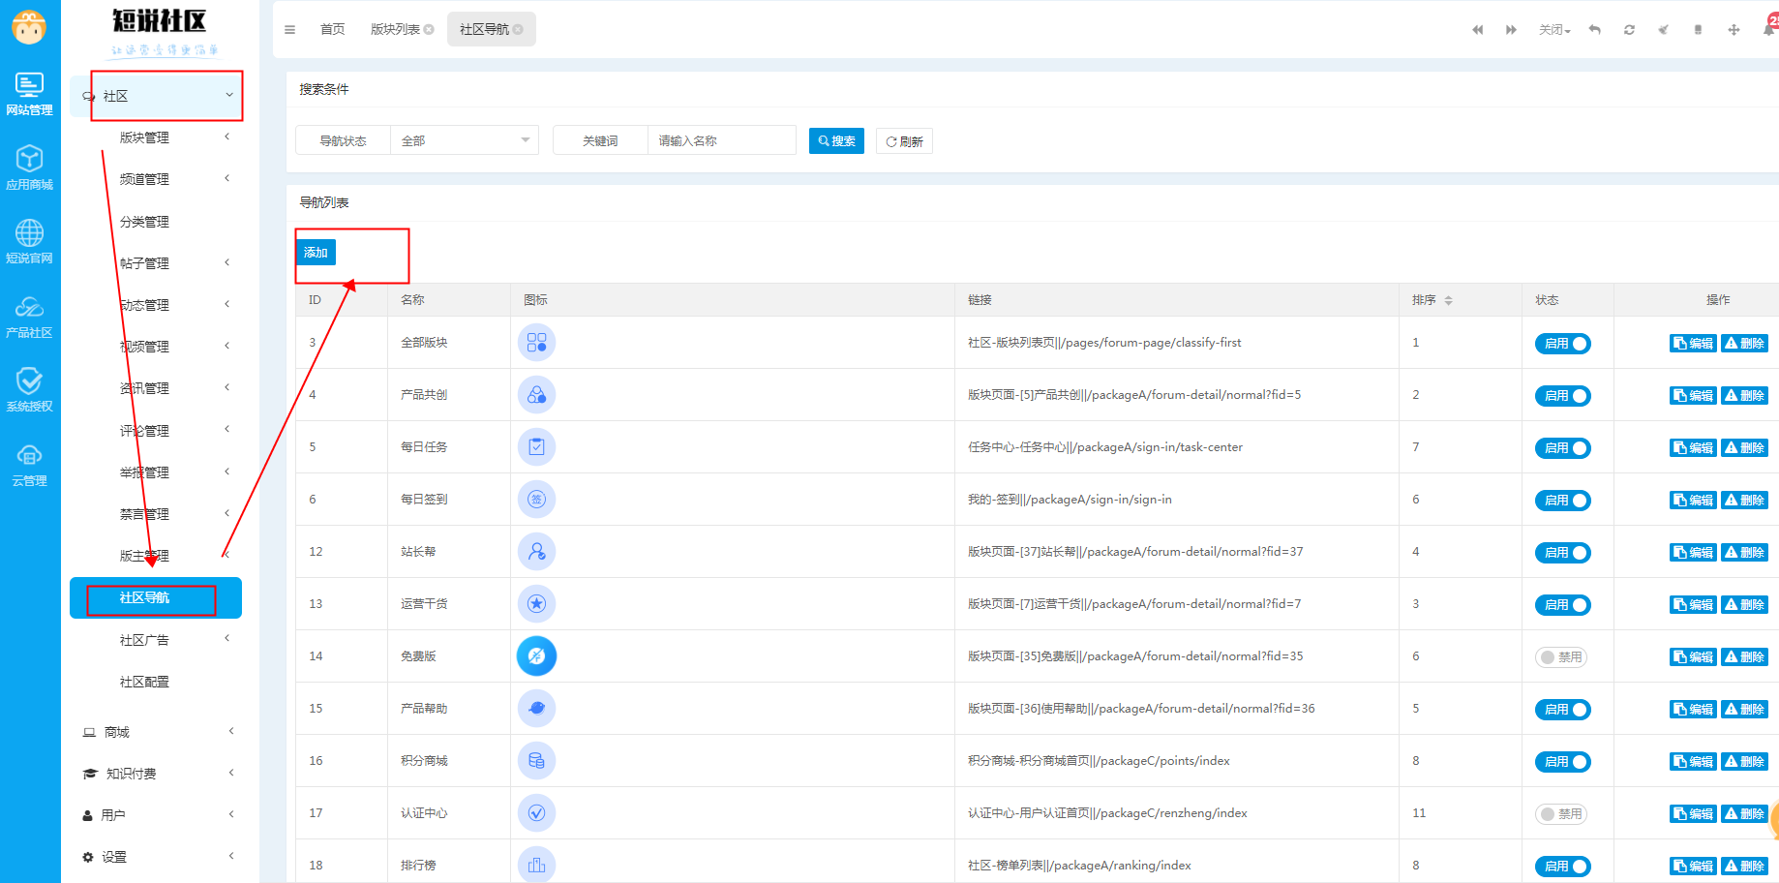Click the back arrow icon in top toolbar
The height and width of the screenshot is (883, 1779).
point(1595,30)
